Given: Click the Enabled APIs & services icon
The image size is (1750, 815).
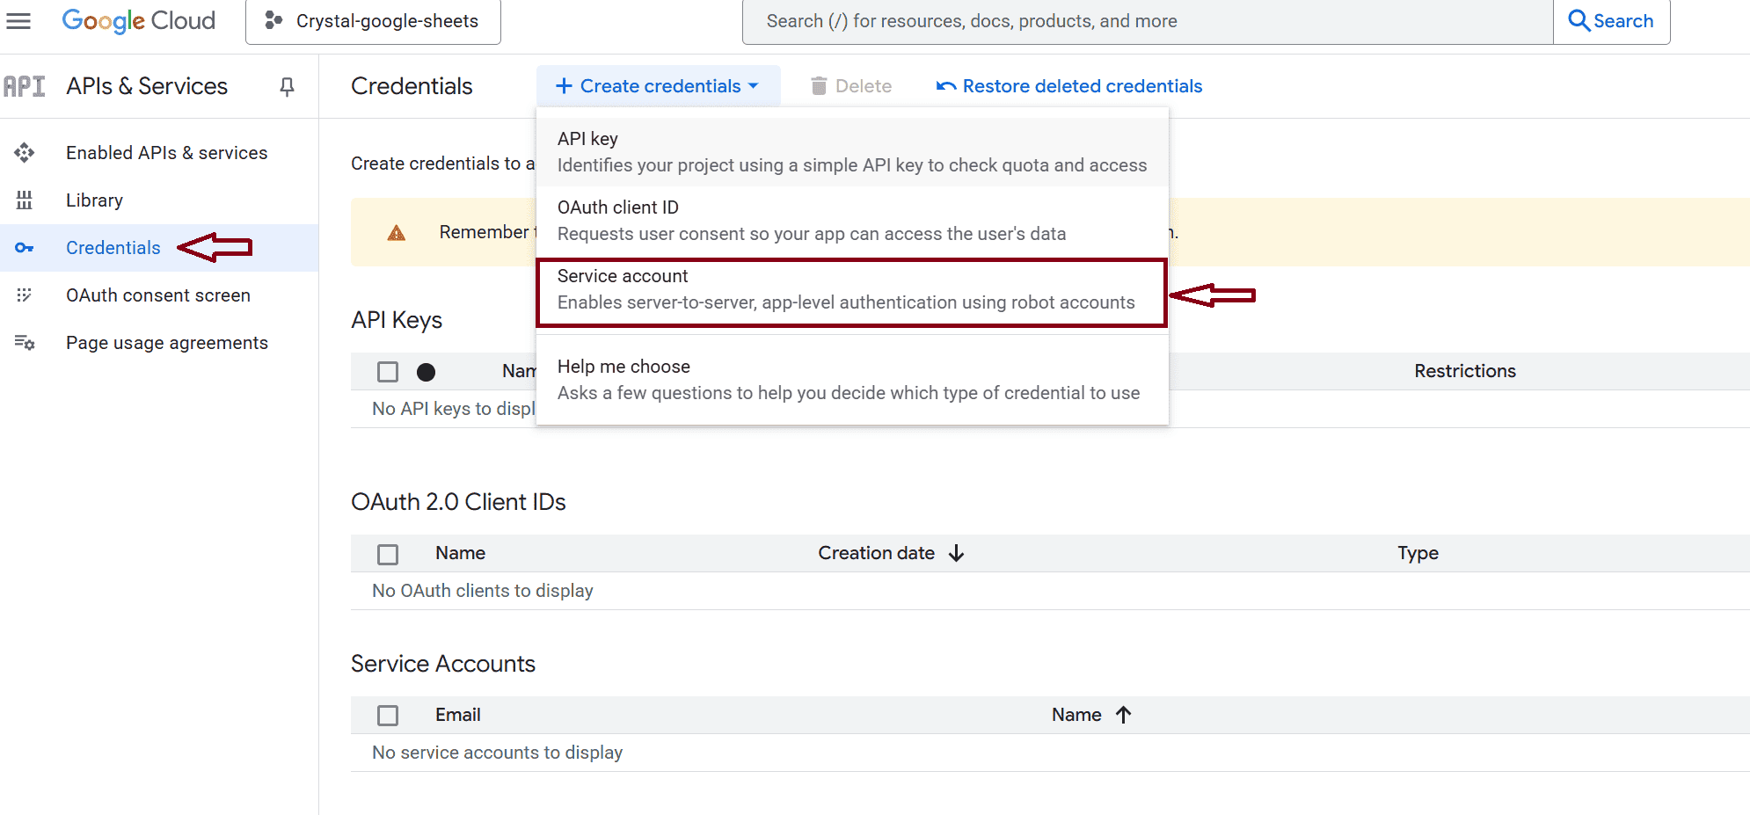Looking at the screenshot, I should click(x=25, y=153).
